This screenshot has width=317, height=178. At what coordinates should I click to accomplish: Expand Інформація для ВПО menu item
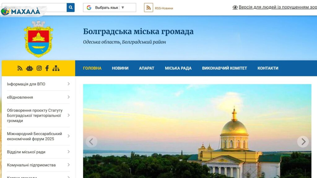click(x=38, y=84)
